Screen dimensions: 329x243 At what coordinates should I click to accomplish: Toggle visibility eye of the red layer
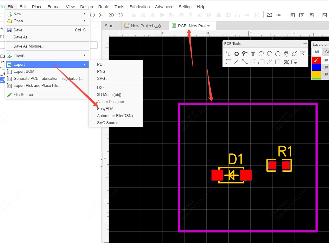pos(325,60)
